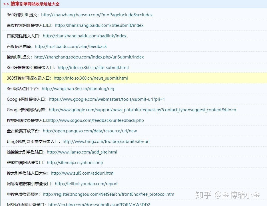This screenshot has height=206, width=267.
Task: Open the register.zhongsou.com free_protocol link
Action: (109, 194)
